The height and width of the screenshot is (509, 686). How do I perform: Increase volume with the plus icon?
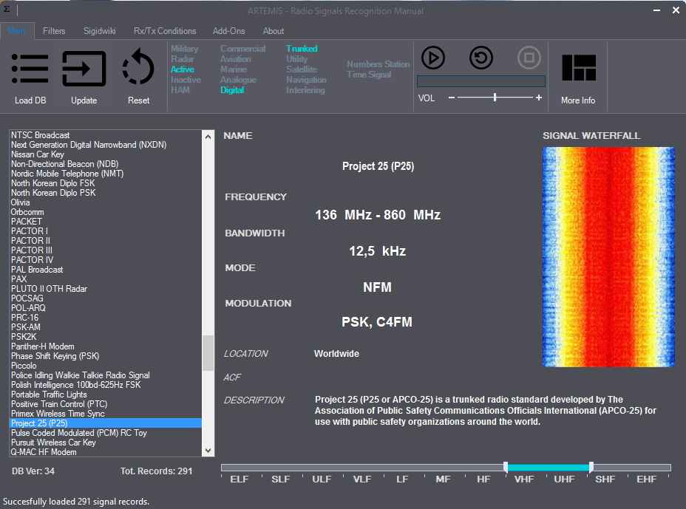pos(539,98)
